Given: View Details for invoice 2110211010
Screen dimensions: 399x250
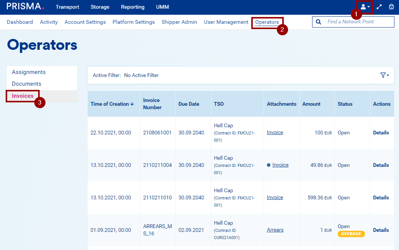Looking at the screenshot, I should point(381,198).
